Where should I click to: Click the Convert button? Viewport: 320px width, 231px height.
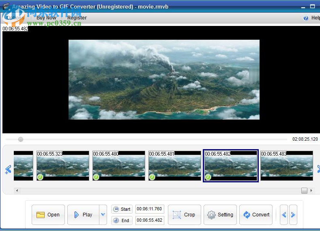click(256, 215)
